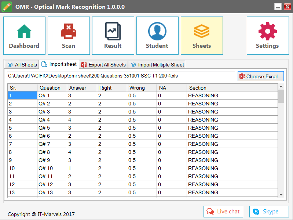
Task: Open the Import Multiple Sheet tab
Action: [x=157, y=65]
